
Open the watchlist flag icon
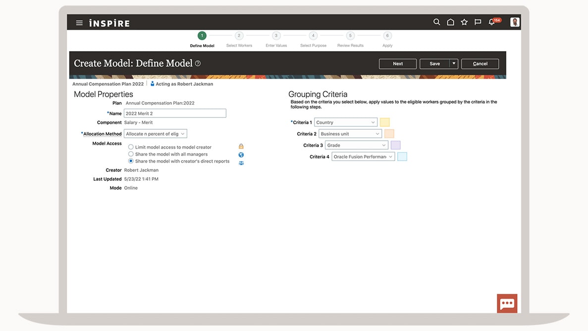[x=478, y=22]
